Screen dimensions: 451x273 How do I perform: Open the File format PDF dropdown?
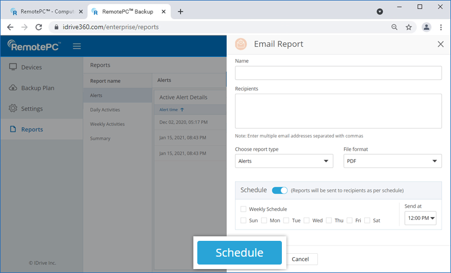(392, 161)
